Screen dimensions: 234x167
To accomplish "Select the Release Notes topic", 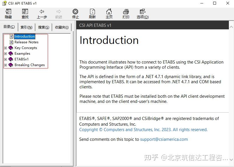I will coord(27,42).
